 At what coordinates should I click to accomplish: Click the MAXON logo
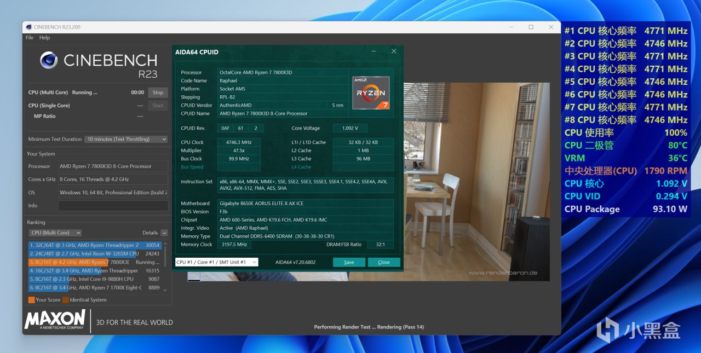click(55, 319)
